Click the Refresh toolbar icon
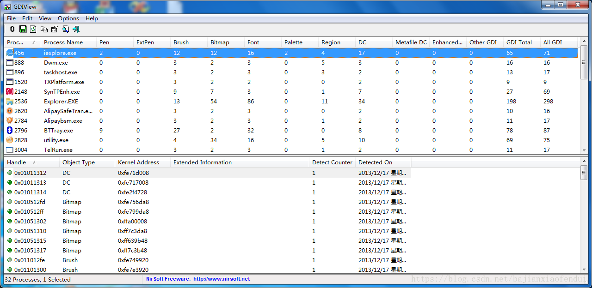Viewport: 592px width, 288px height. [33, 29]
